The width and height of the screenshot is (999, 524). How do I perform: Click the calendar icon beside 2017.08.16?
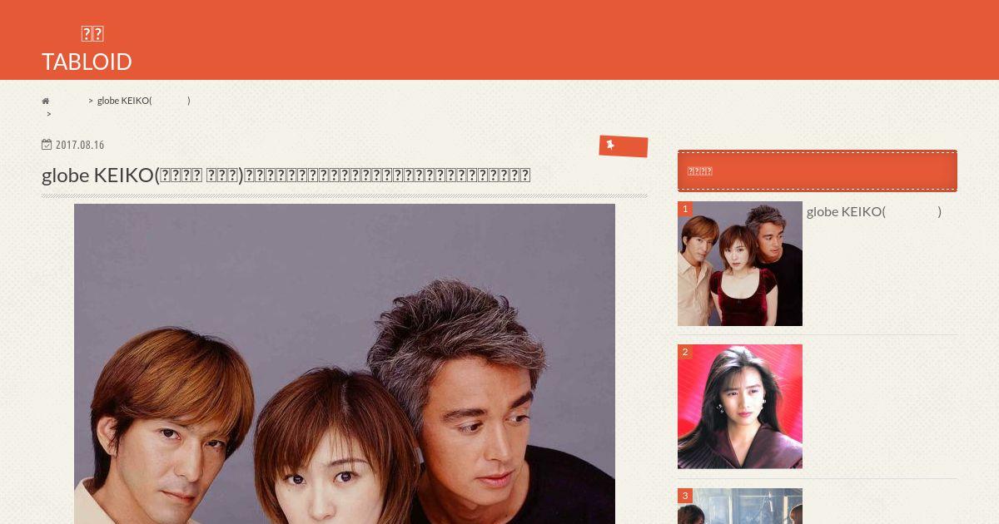[x=47, y=144]
